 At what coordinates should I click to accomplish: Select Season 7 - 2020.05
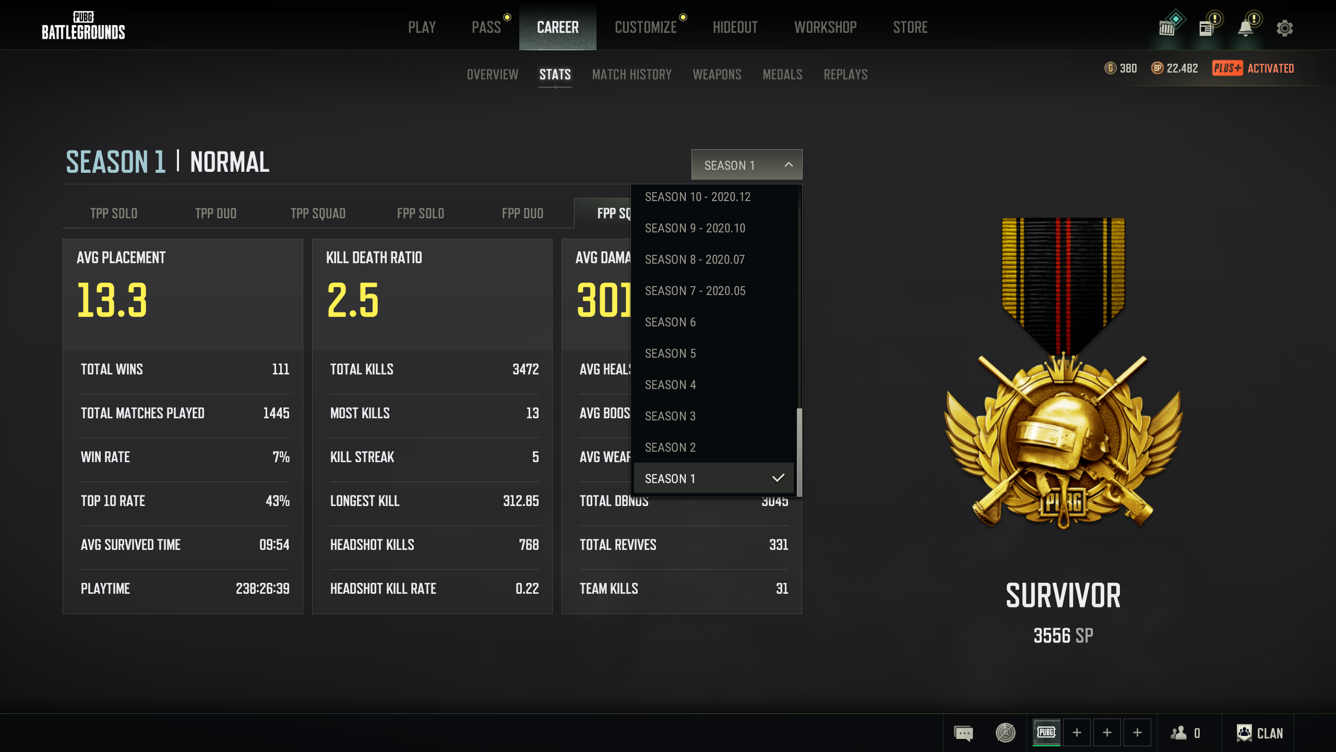point(714,291)
